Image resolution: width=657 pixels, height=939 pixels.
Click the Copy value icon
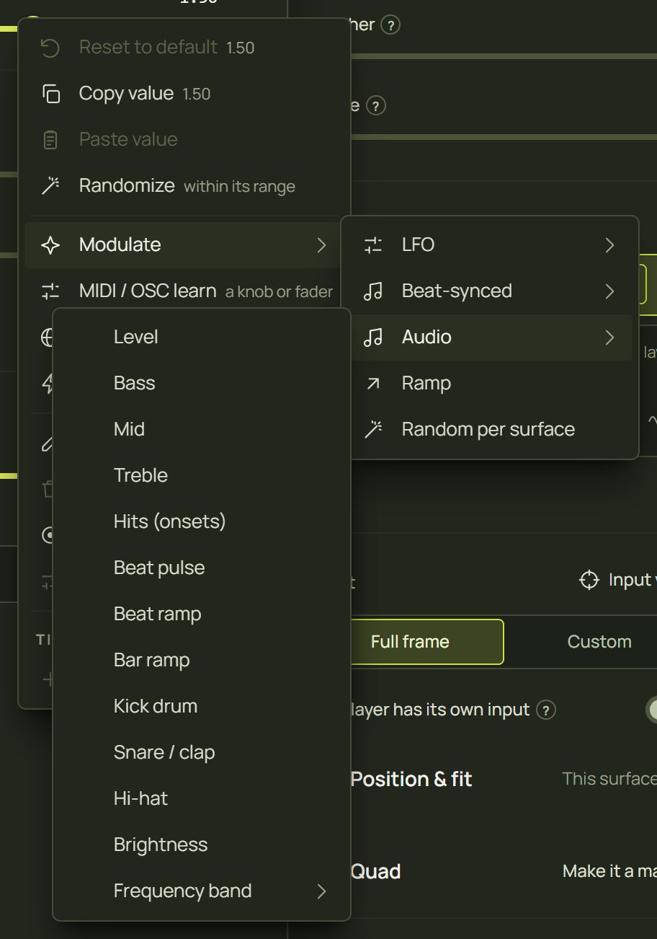coord(50,94)
